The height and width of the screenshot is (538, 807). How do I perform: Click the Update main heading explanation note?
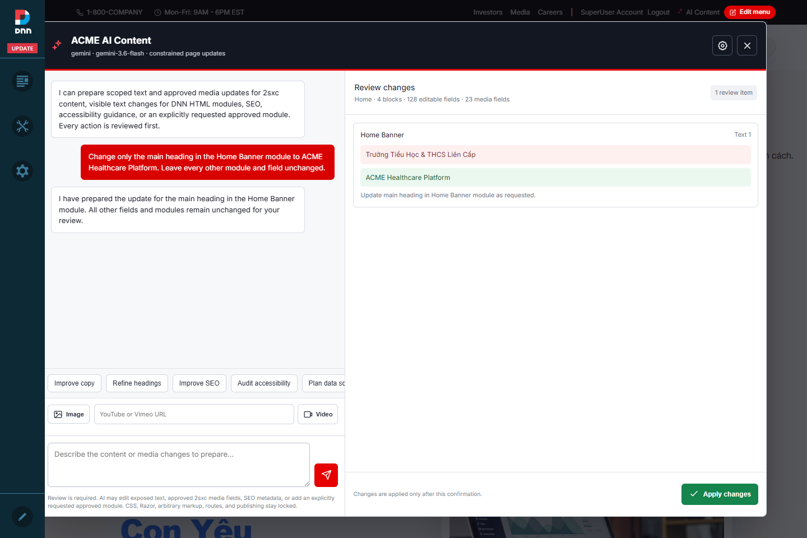tap(448, 195)
